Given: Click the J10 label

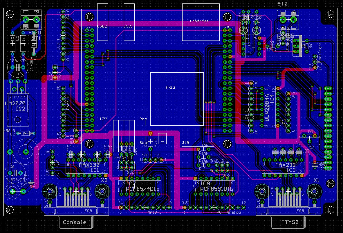Looking at the screenshot, I should [185, 142].
